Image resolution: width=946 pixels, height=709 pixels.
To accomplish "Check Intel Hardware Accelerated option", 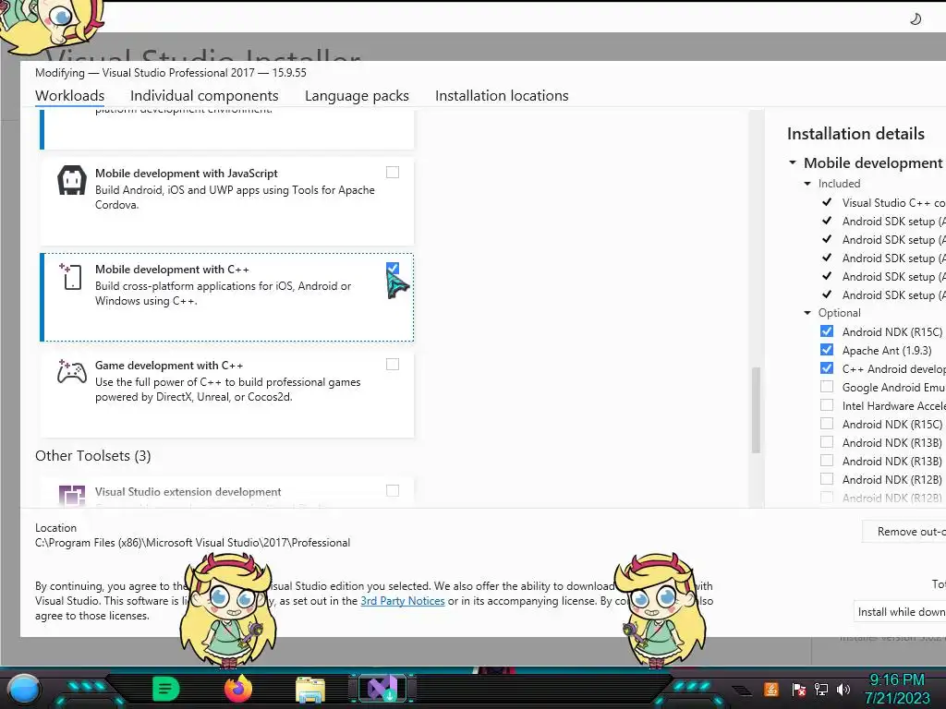I will point(827,405).
